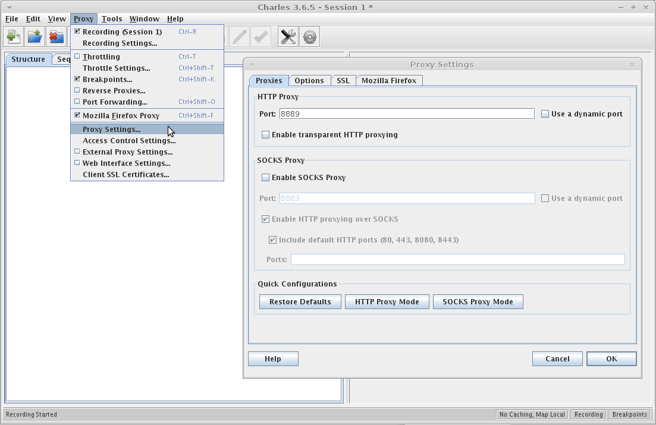Clear the current session with the red X icon
The width and height of the screenshot is (656, 425).
(55, 36)
